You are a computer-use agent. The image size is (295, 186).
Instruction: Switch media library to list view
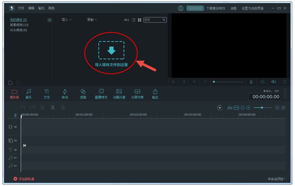click(x=134, y=20)
